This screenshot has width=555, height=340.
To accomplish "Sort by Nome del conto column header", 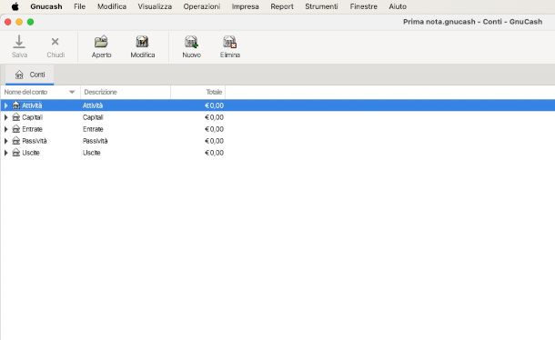I will tap(25, 92).
